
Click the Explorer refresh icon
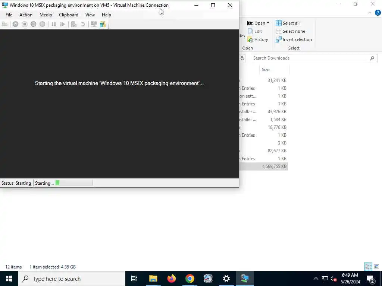pos(242,58)
